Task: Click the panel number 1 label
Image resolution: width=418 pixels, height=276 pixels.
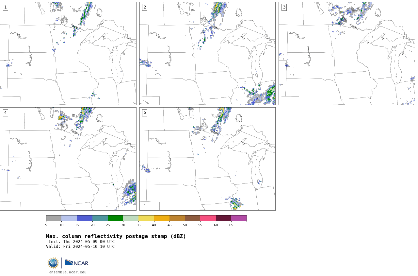Action: tap(5, 7)
